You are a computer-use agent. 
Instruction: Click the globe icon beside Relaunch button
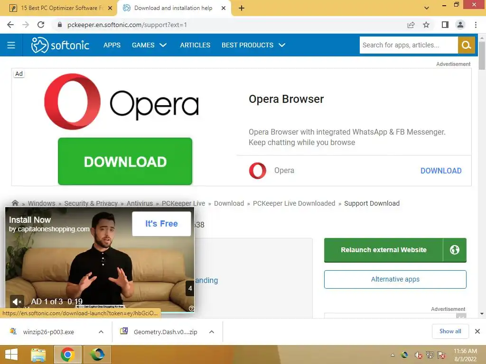click(454, 250)
